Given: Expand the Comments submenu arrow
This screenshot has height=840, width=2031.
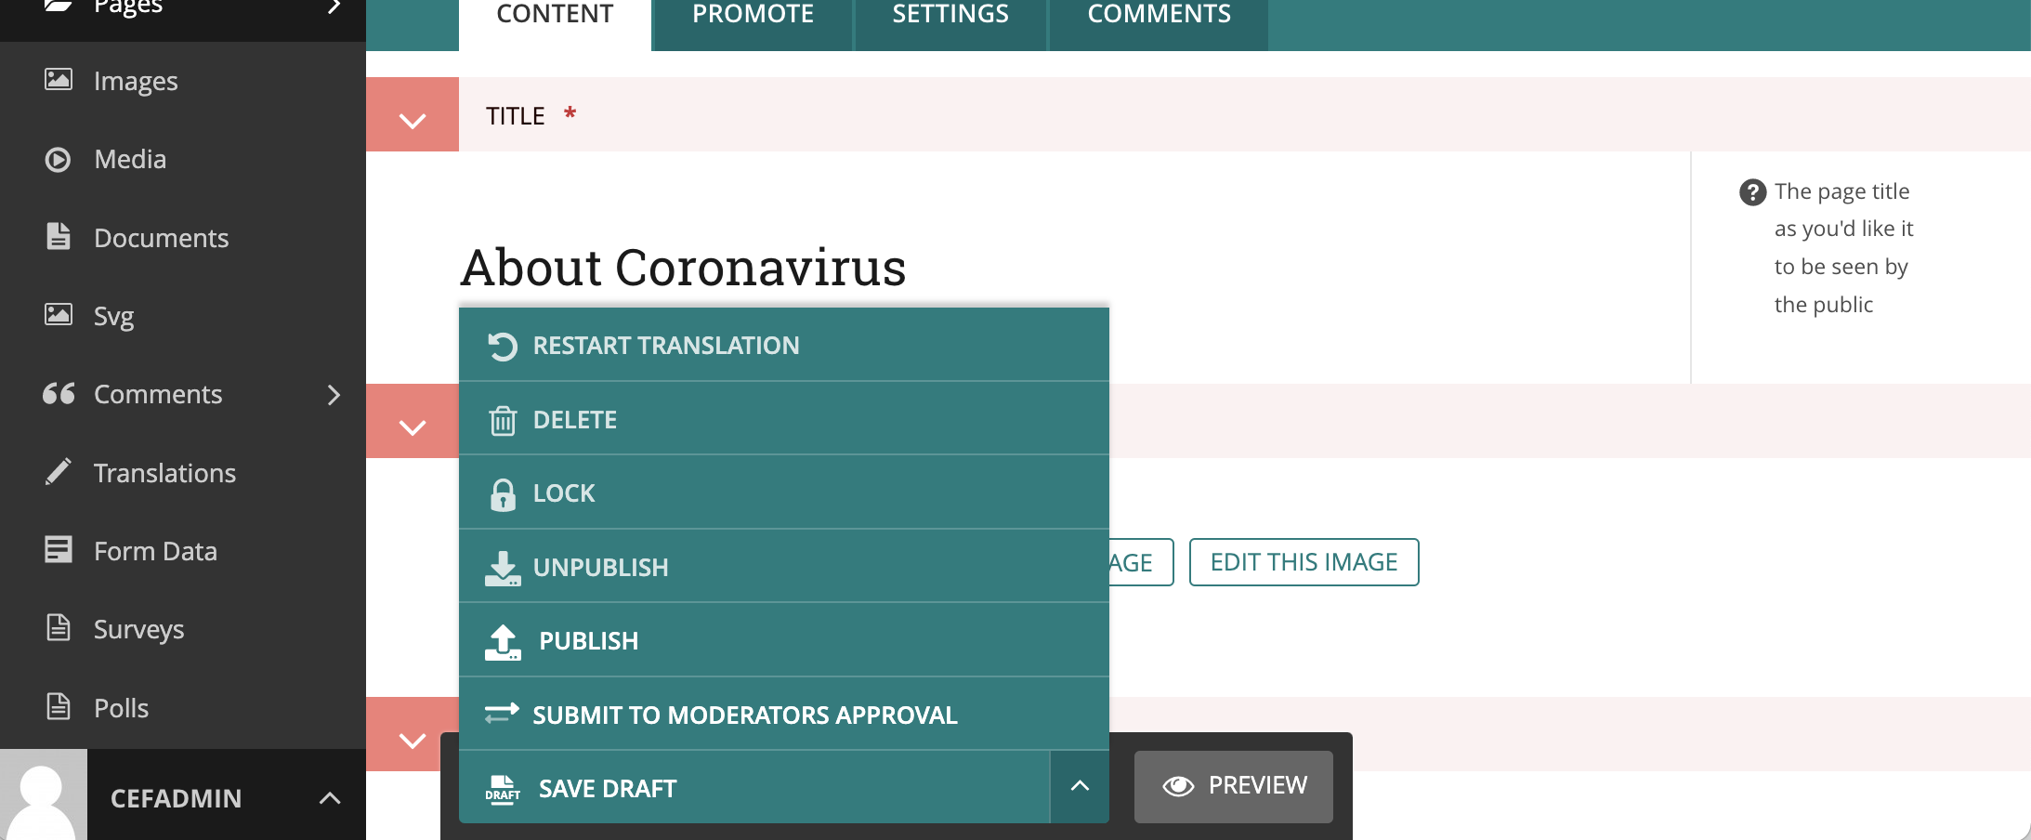Looking at the screenshot, I should tap(334, 395).
